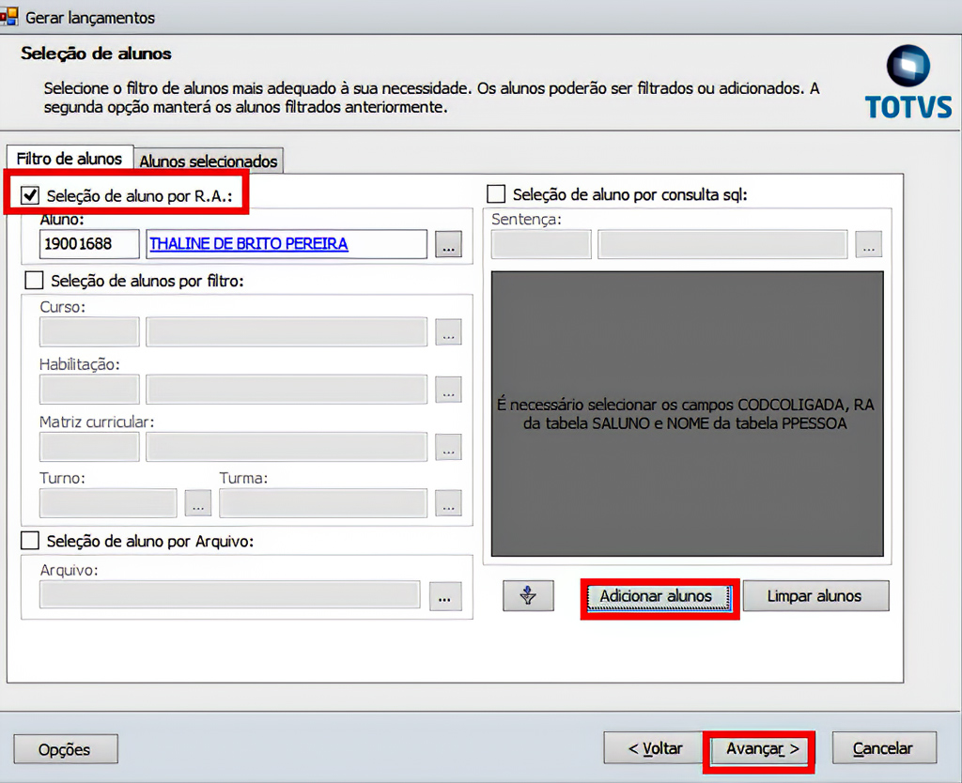Open the Habilitação lookup ellipsis button
Image resolution: width=962 pixels, height=783 pixels.
(x=448, y=390)
